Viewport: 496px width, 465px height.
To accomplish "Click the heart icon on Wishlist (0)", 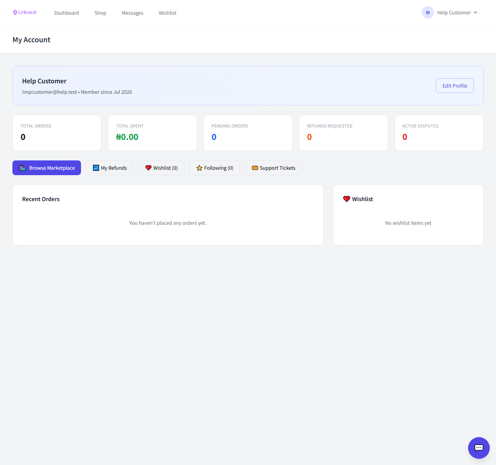I will (148, 168).
